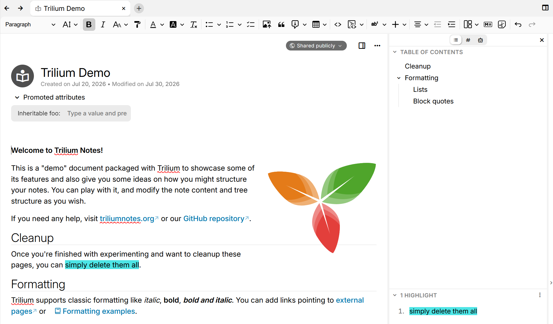The width and height of the screenshot is (553, 324).
Task: Open the Paragraph heading dropdown
Action: click(30, 24)
